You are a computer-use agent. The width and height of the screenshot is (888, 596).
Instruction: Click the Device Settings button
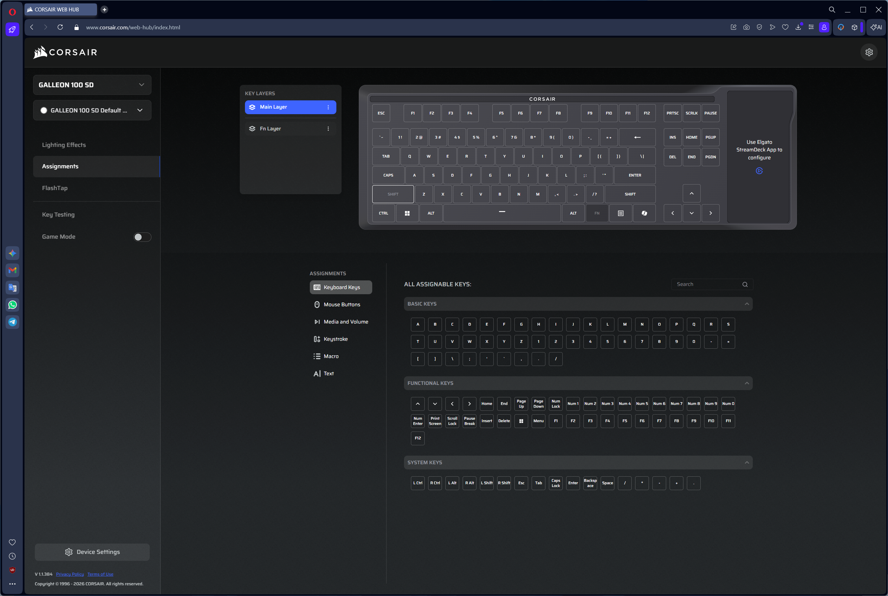pyautogui.click(x=92, y=552)
